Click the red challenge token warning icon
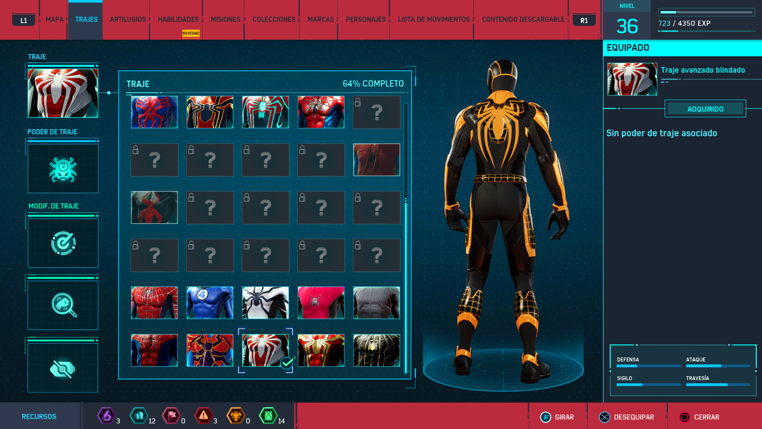Image resolution: width=762 pixels, height=429 pixels. click(203, 416)
